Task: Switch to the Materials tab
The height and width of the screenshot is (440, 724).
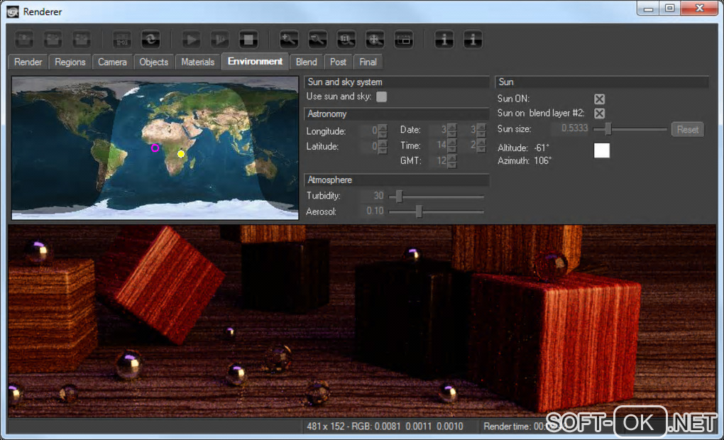Action: [x=197, y=62]
